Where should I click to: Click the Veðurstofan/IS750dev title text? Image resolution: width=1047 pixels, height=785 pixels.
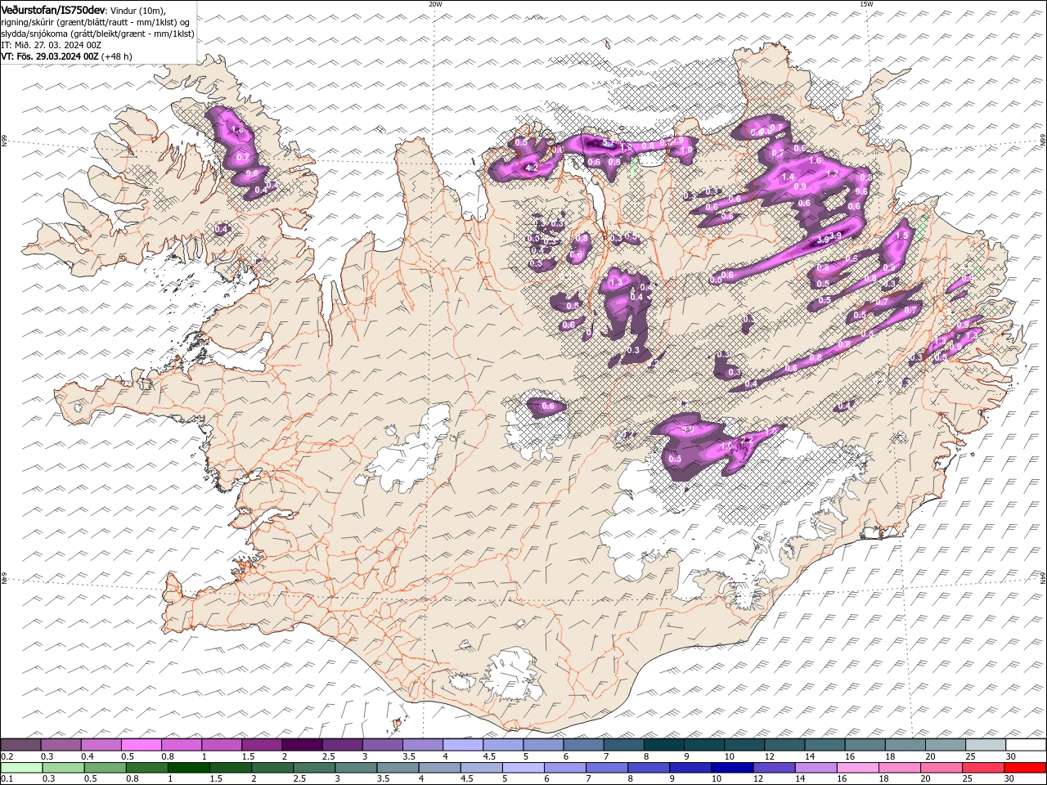coord(53,10)
